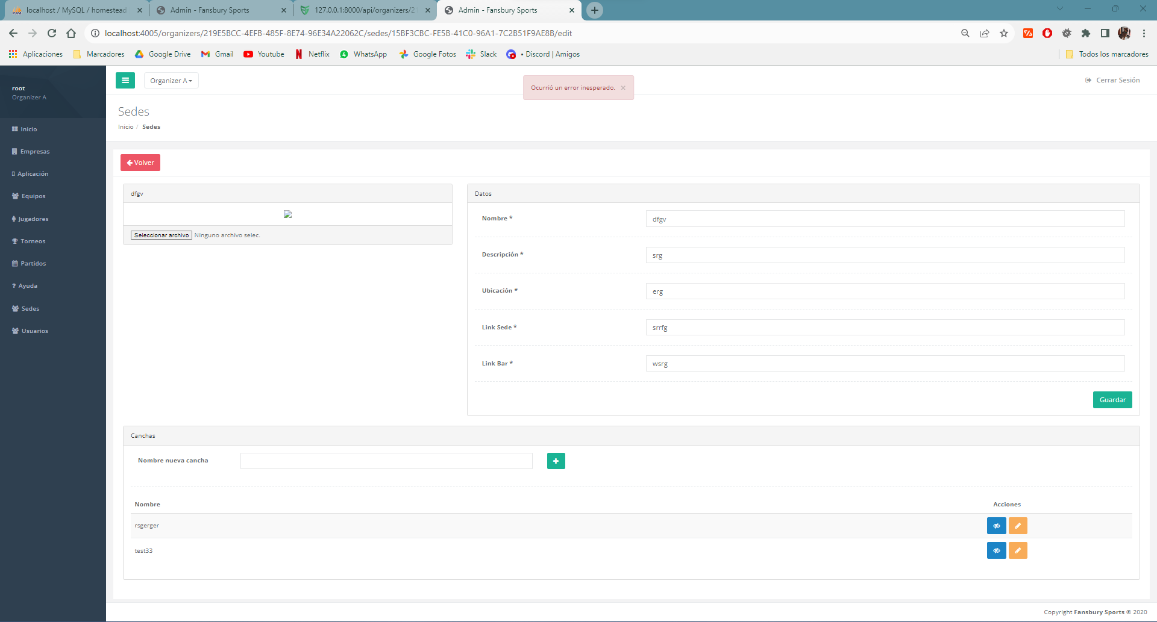Go forward in browser history

click(x=33, y=33)
